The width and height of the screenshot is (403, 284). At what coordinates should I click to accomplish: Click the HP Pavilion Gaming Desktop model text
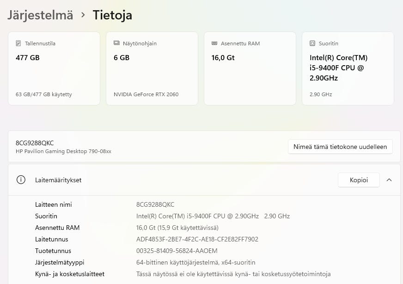pos(63,151)
